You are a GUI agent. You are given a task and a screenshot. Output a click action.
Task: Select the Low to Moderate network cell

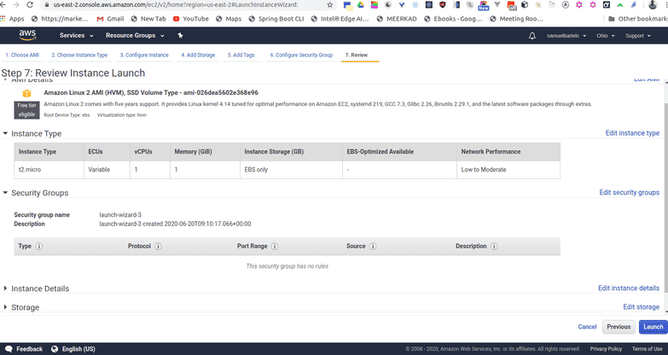(x=508, y=170)
